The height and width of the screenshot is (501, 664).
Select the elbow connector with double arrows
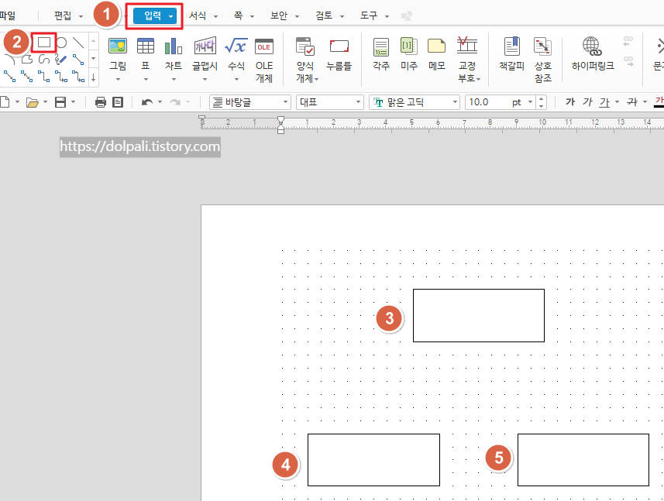[78, 76]
